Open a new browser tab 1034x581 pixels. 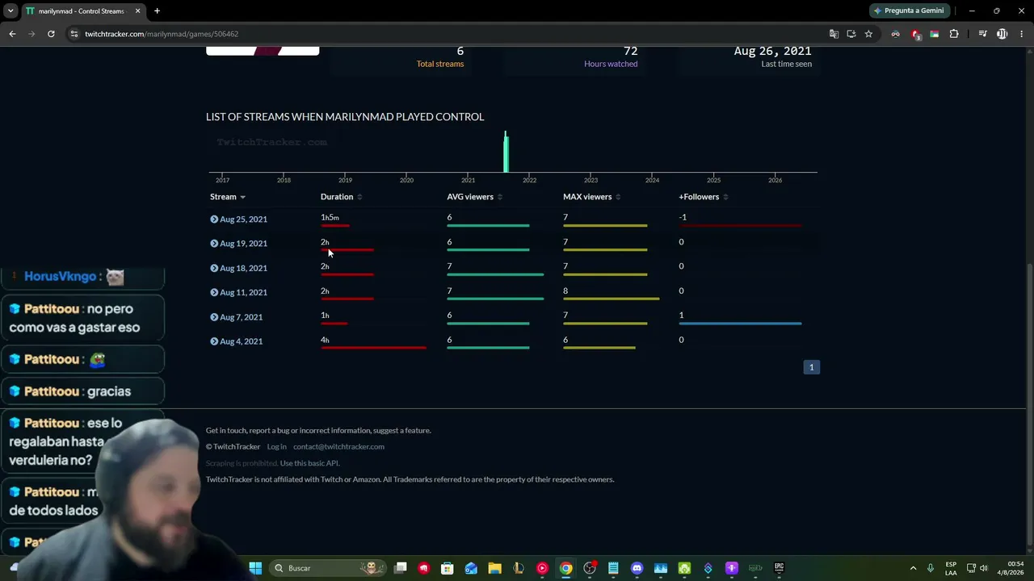pos(157,11)
